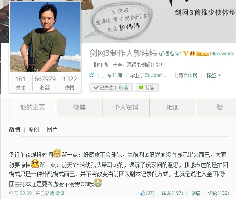Open the 转发(197) repost link
Viewport: 236px width, 199px height.
172,193
